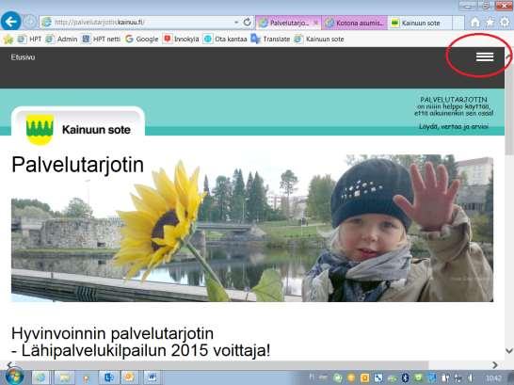Open a new tab with the blank tab button
Screen dimensions: 514x385
[458, 23]
